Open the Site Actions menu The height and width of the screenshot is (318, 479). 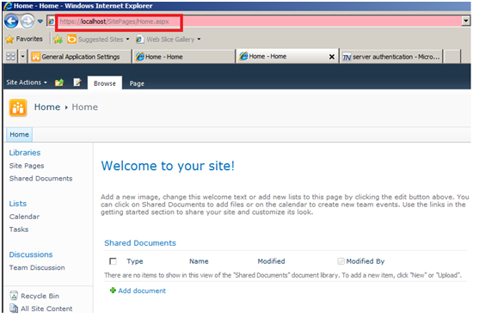point(27,83)
